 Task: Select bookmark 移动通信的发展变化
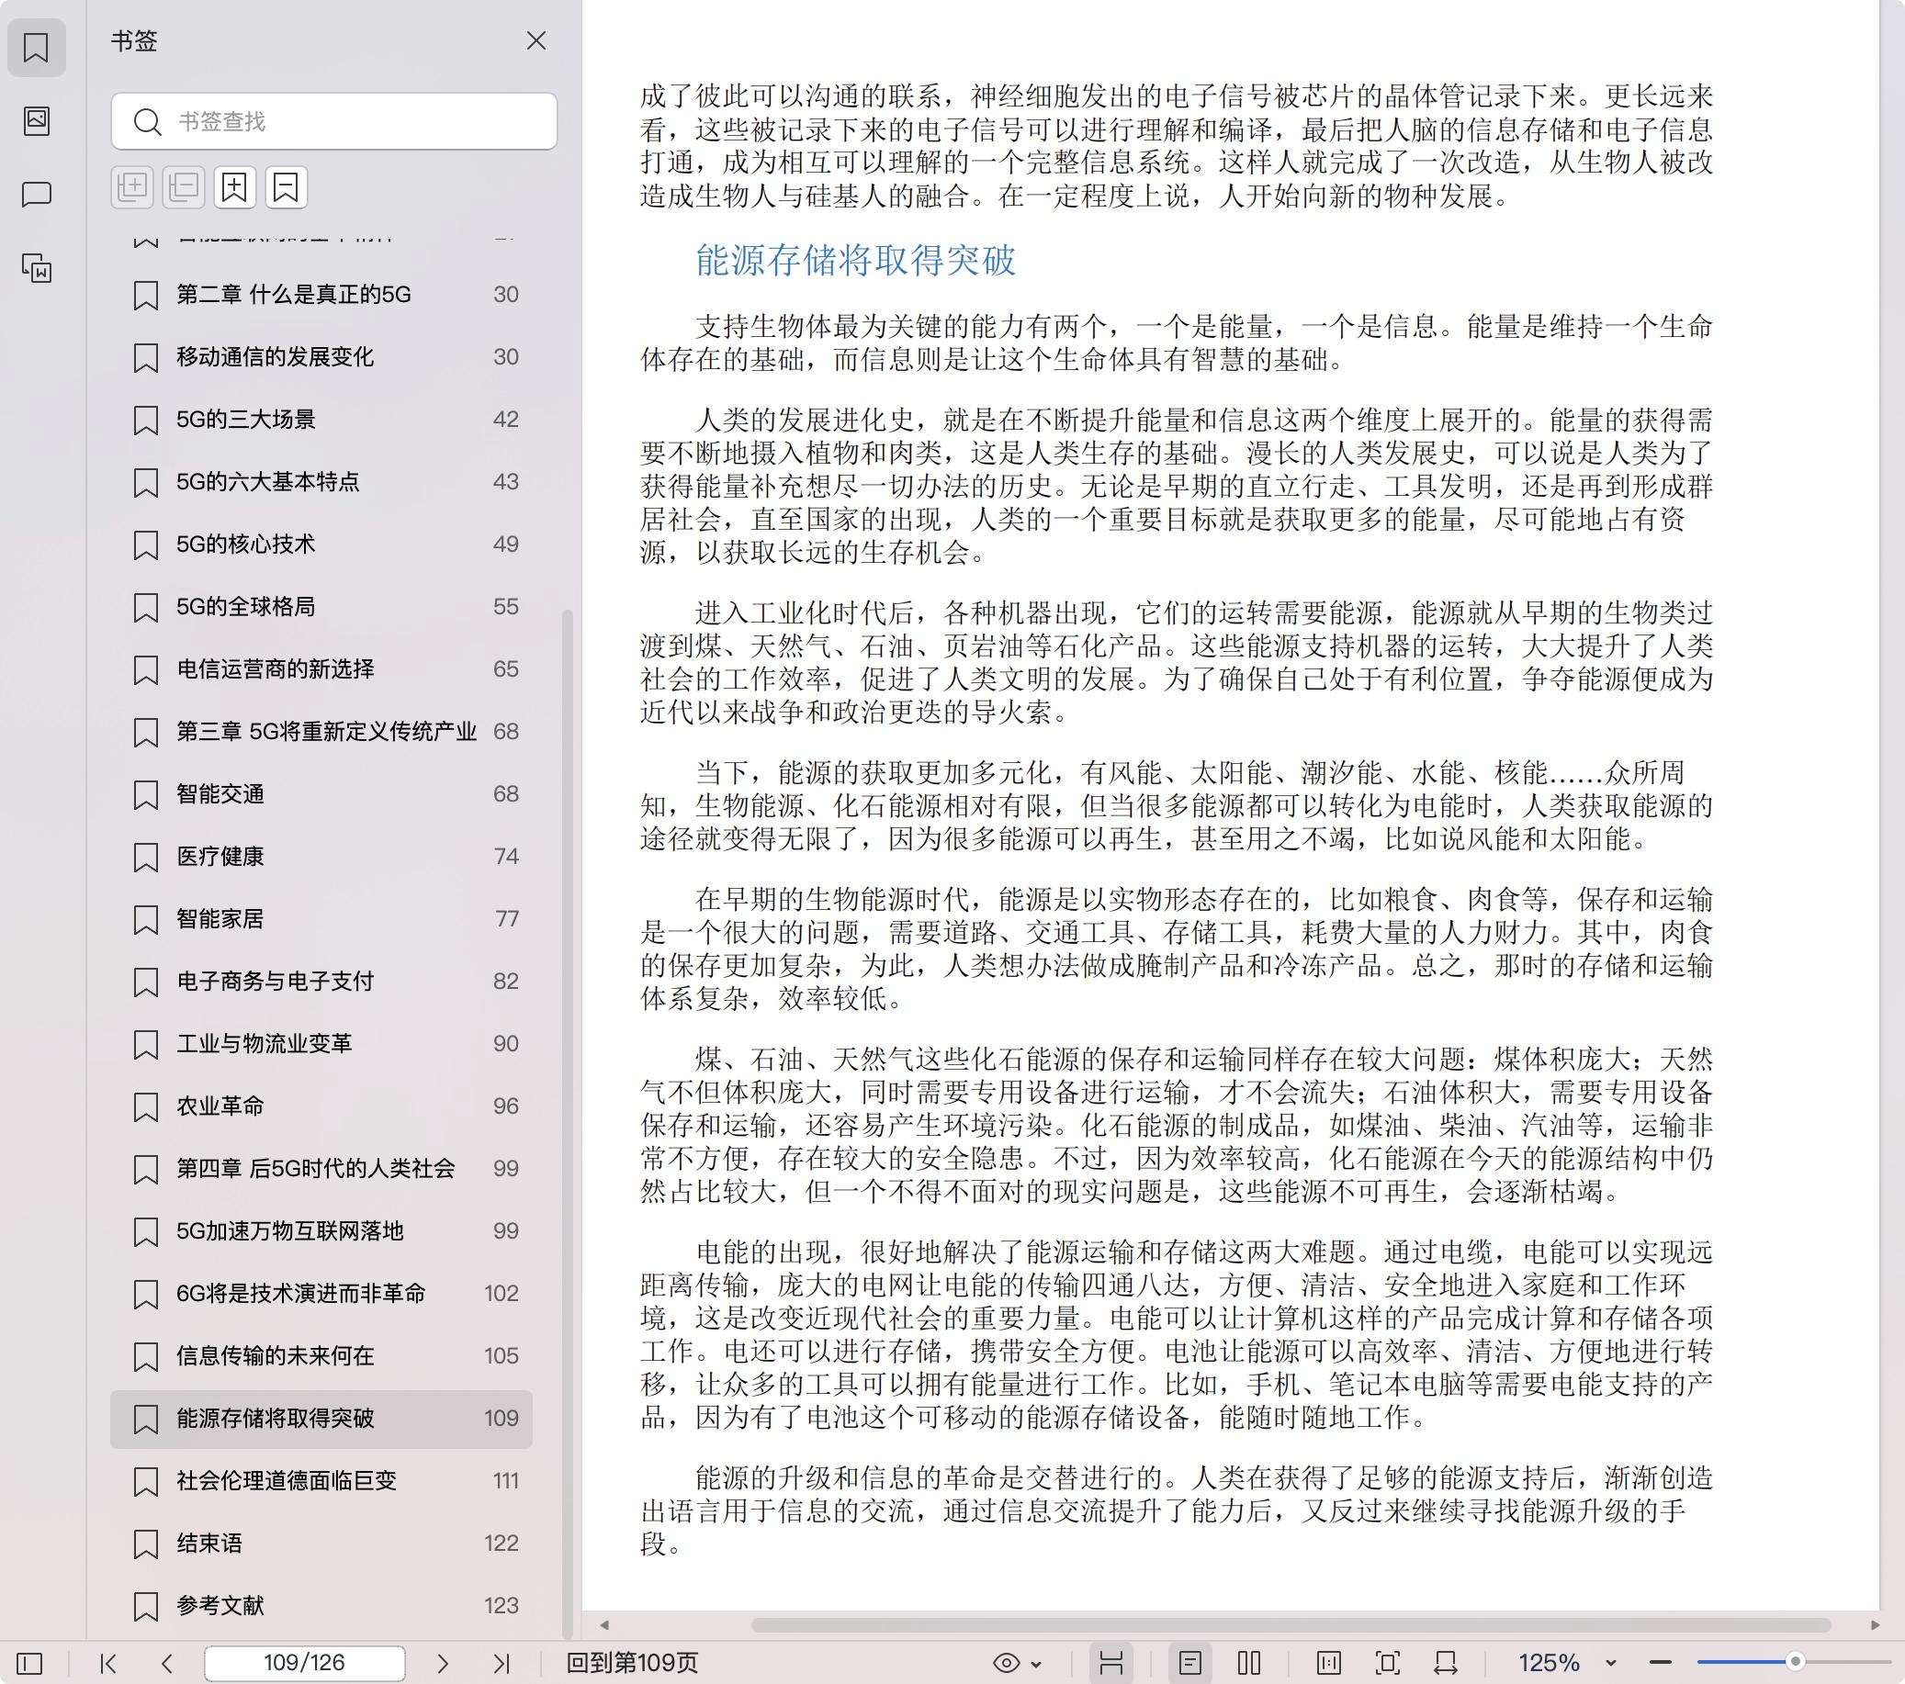[321, 357]
